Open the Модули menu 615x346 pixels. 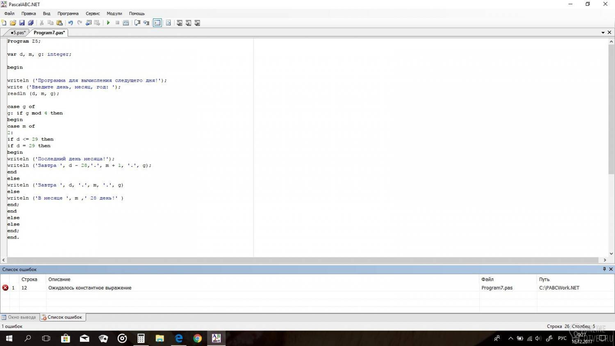pos(114,14)
